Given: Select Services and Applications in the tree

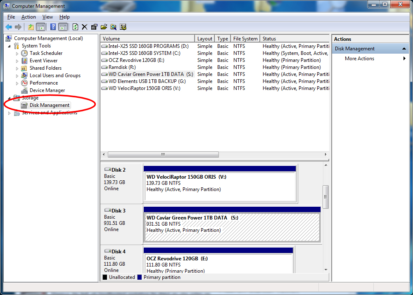Looking at the screenshot, I should 49,113.
